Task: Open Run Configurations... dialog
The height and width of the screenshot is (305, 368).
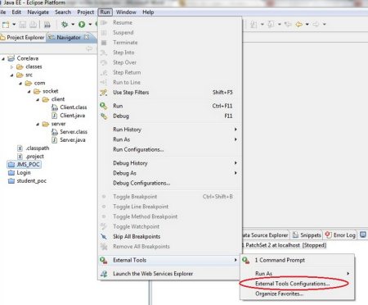Action: click(169, 149)
